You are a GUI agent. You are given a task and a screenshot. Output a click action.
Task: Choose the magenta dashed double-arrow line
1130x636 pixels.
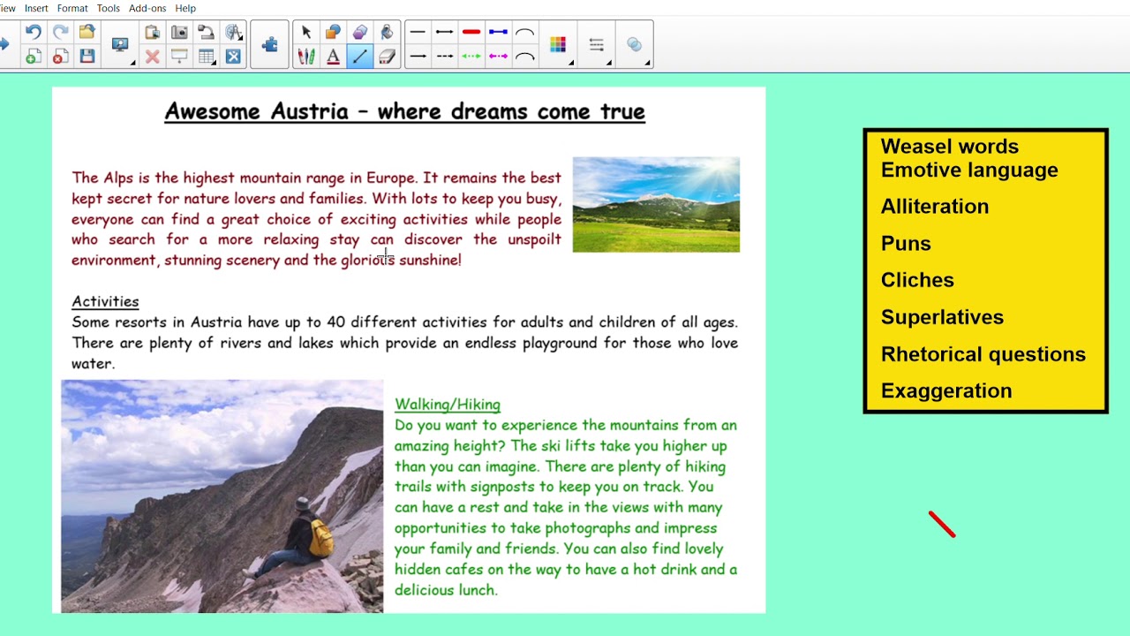[498, 57]
